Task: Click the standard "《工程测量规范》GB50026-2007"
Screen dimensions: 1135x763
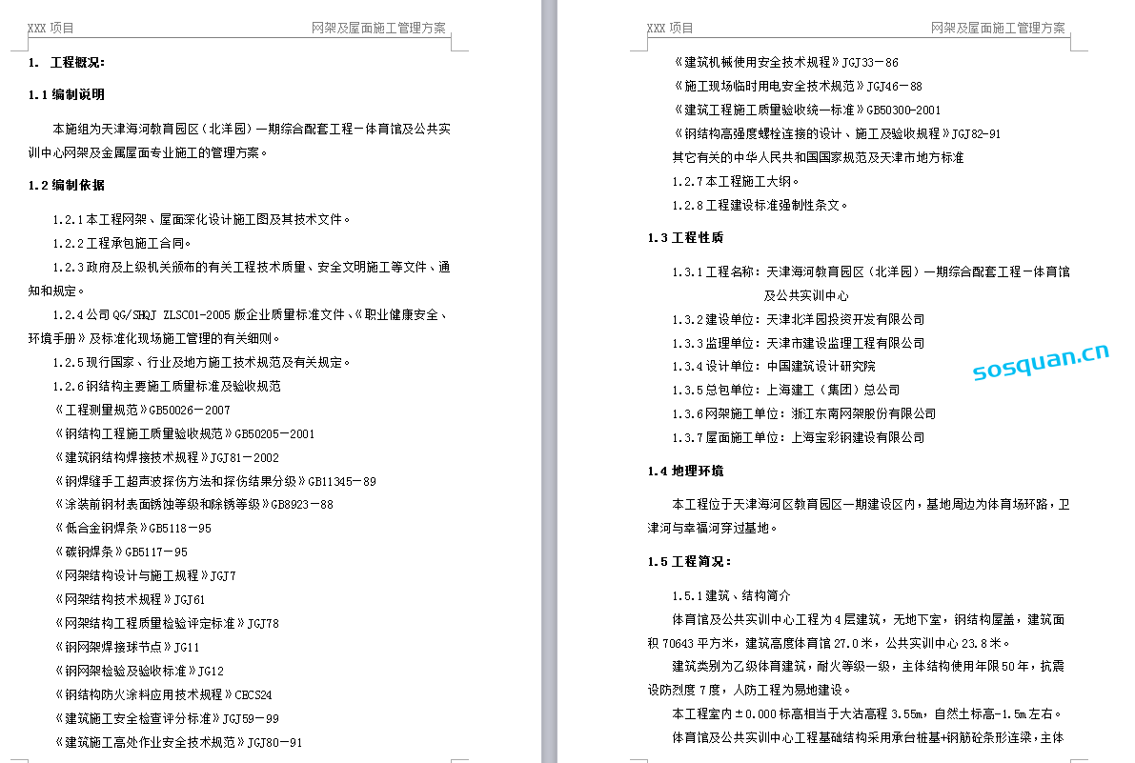Action: 142,410
